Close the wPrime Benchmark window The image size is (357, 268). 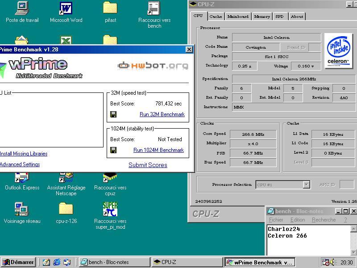click(x=189, y=50)
